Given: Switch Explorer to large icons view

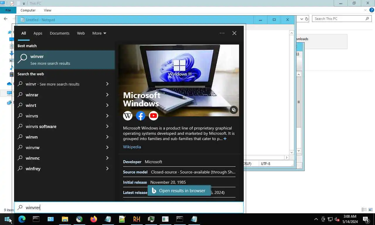Looking at the screenshot, I should 371,209.
